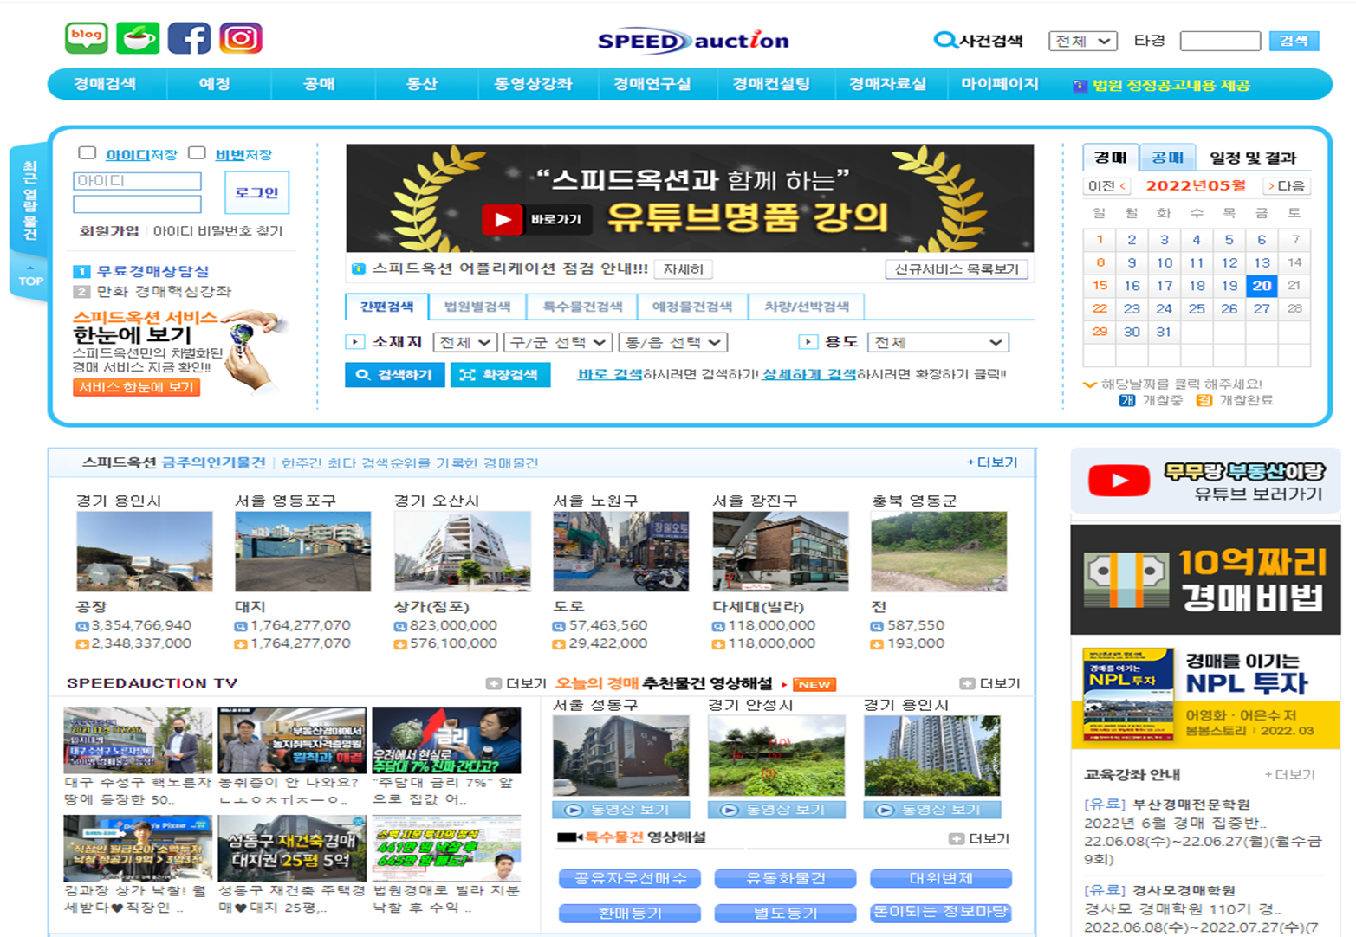This screenshot has height=937, width=1356.
Task: Switch to 법원별검색 tab
Action: coord(477,307)
